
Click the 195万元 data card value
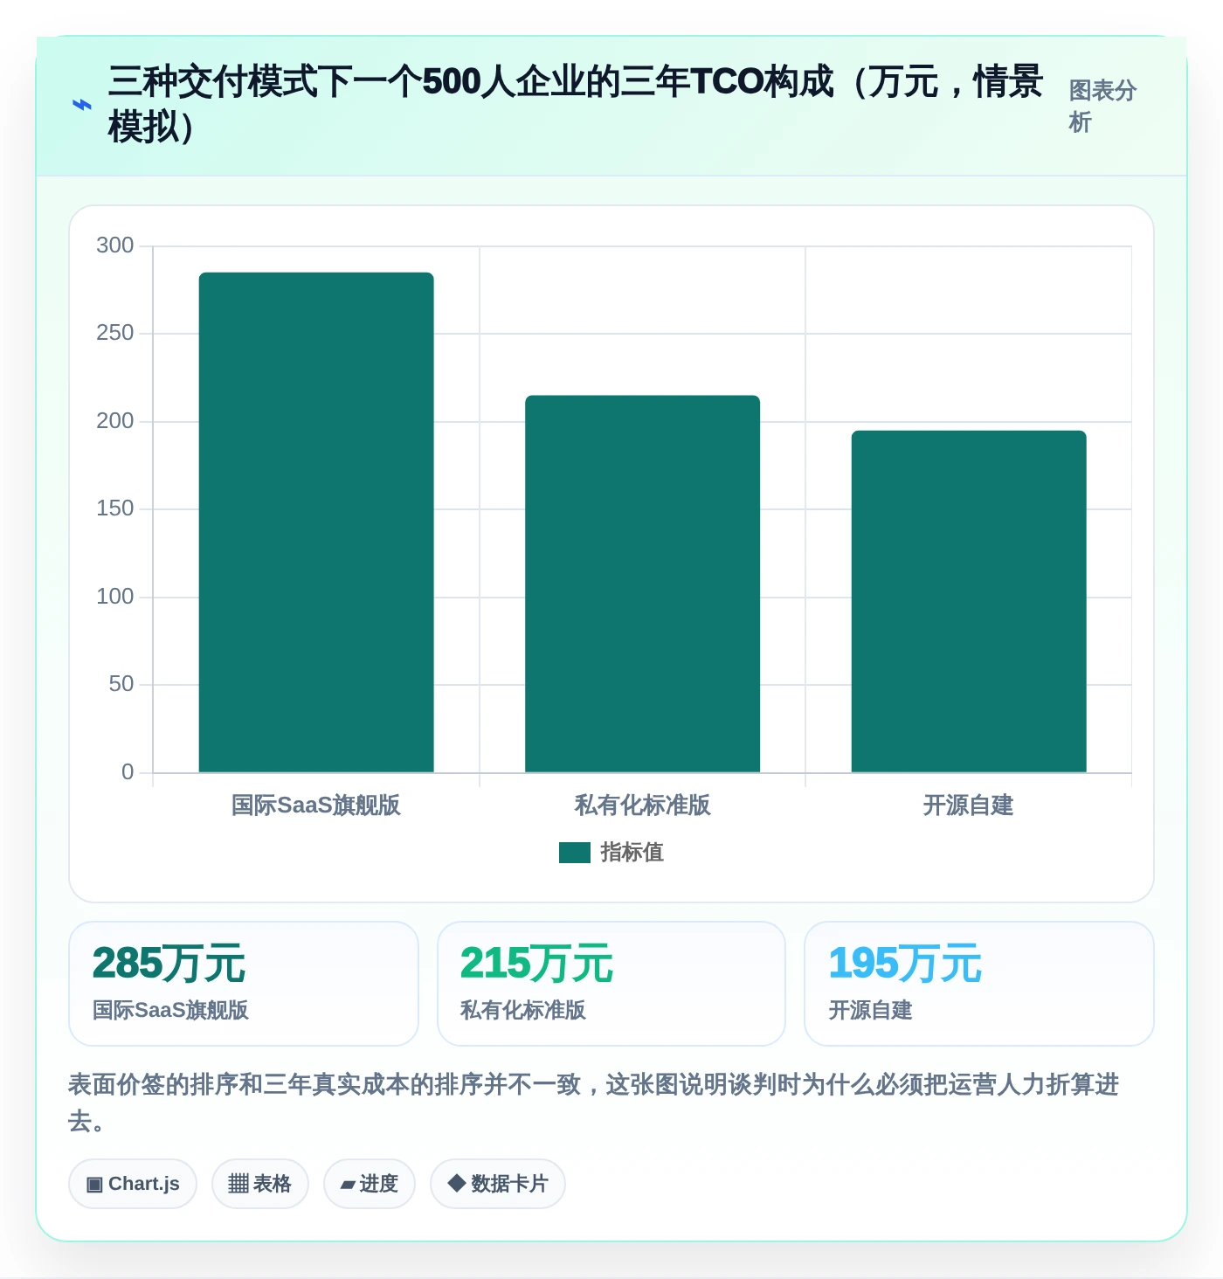pyautogui.click(x=905, y=964)
